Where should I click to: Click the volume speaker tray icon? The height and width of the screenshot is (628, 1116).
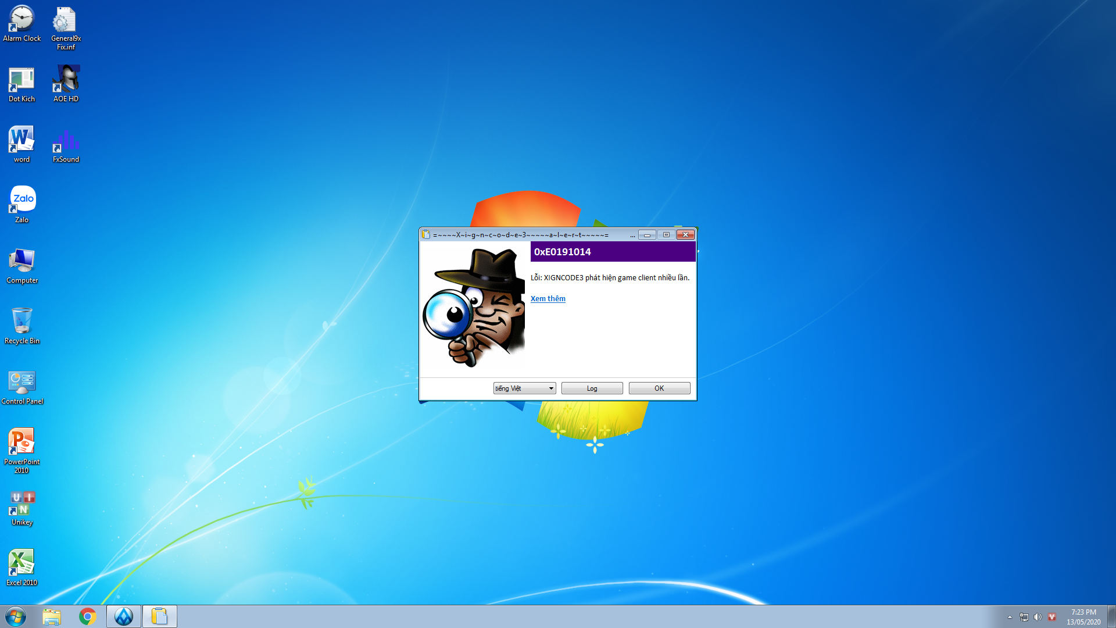pos(1038,617)
